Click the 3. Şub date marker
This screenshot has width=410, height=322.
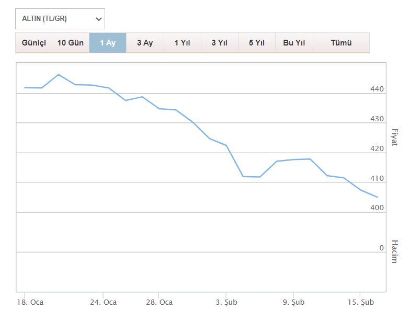[226, 302]
